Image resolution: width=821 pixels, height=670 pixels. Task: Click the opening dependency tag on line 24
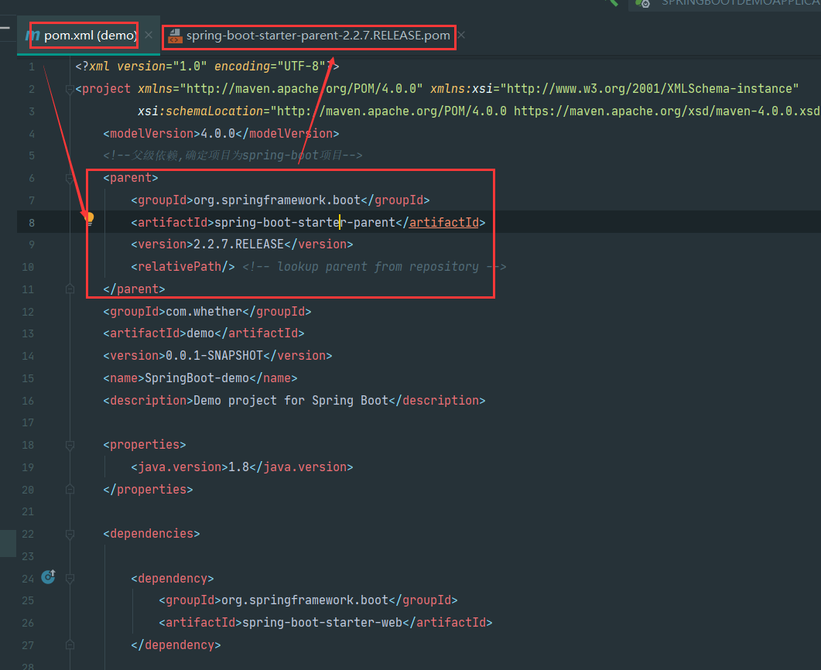click(173, 579)
